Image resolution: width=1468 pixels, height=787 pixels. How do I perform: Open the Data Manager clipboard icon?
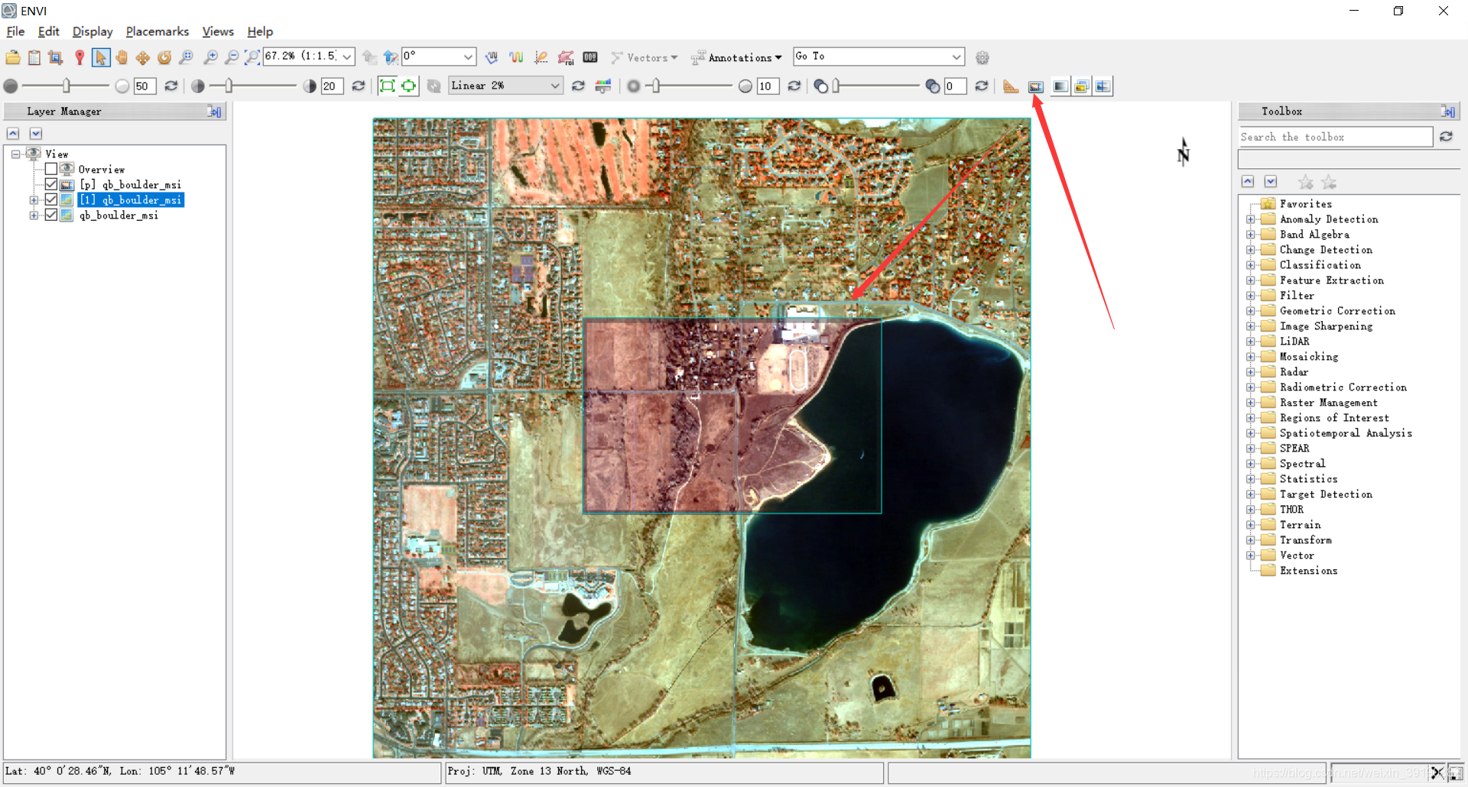[x=34, y=57]
